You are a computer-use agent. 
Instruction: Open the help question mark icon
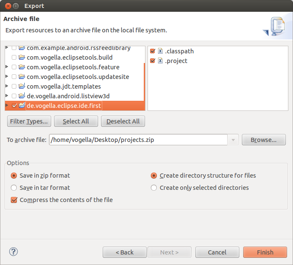(x=13, y=252)
